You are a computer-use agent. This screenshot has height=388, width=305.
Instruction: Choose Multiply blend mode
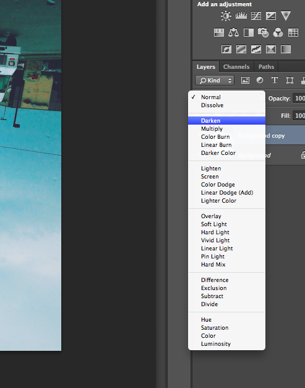pyautogui.click(x=226, y=129)
